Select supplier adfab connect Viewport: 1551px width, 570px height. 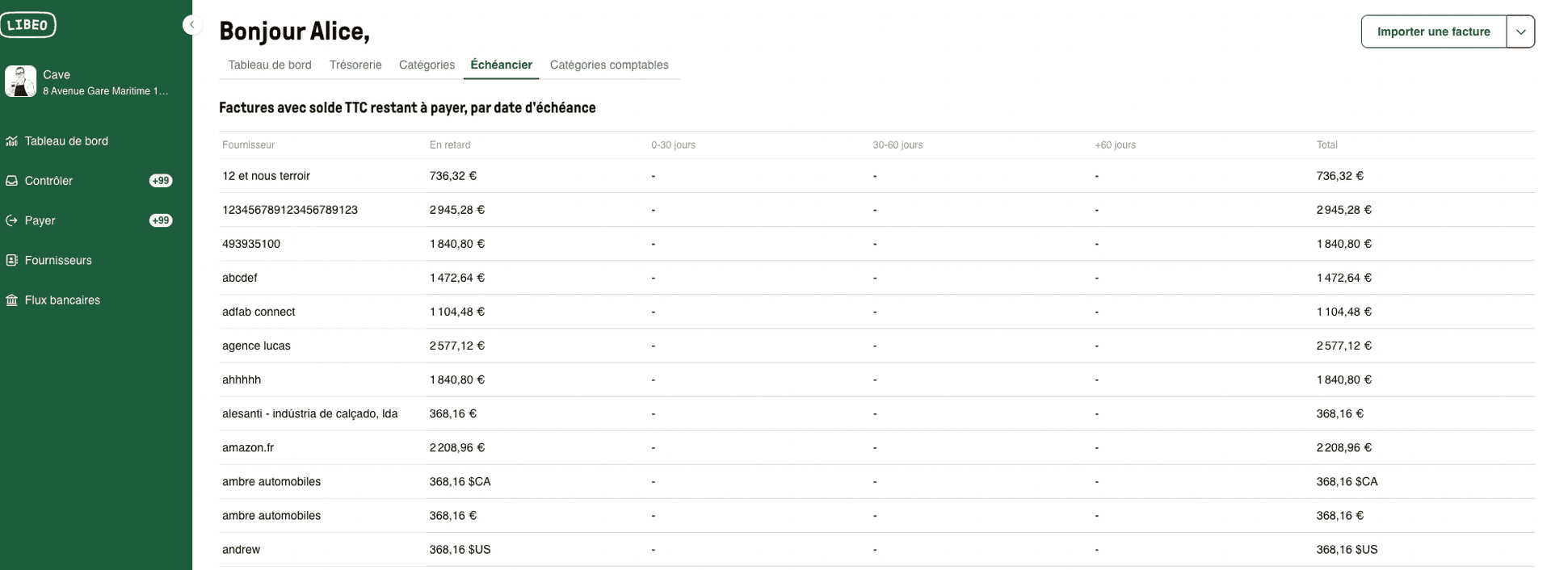pyautogui.click(x=258, y=312)
